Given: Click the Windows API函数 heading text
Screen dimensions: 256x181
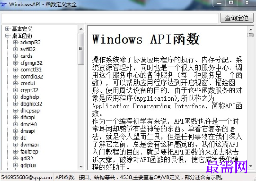Looking at the screenshot, I should click(146, 39).
